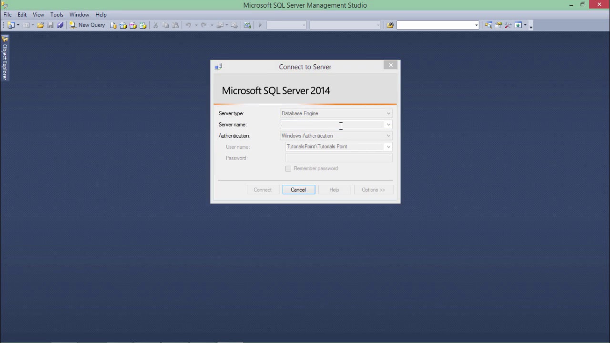Click the New Project toolbar icon
The width and height of the screenshot is (610, 343).
(10, 25)
